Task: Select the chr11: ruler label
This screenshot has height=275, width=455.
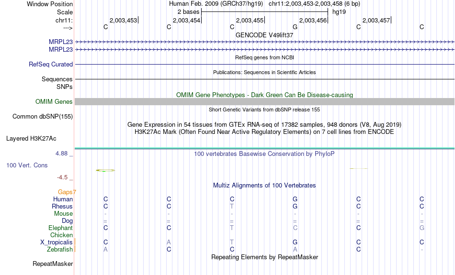Action: click(x=64, y=20)
